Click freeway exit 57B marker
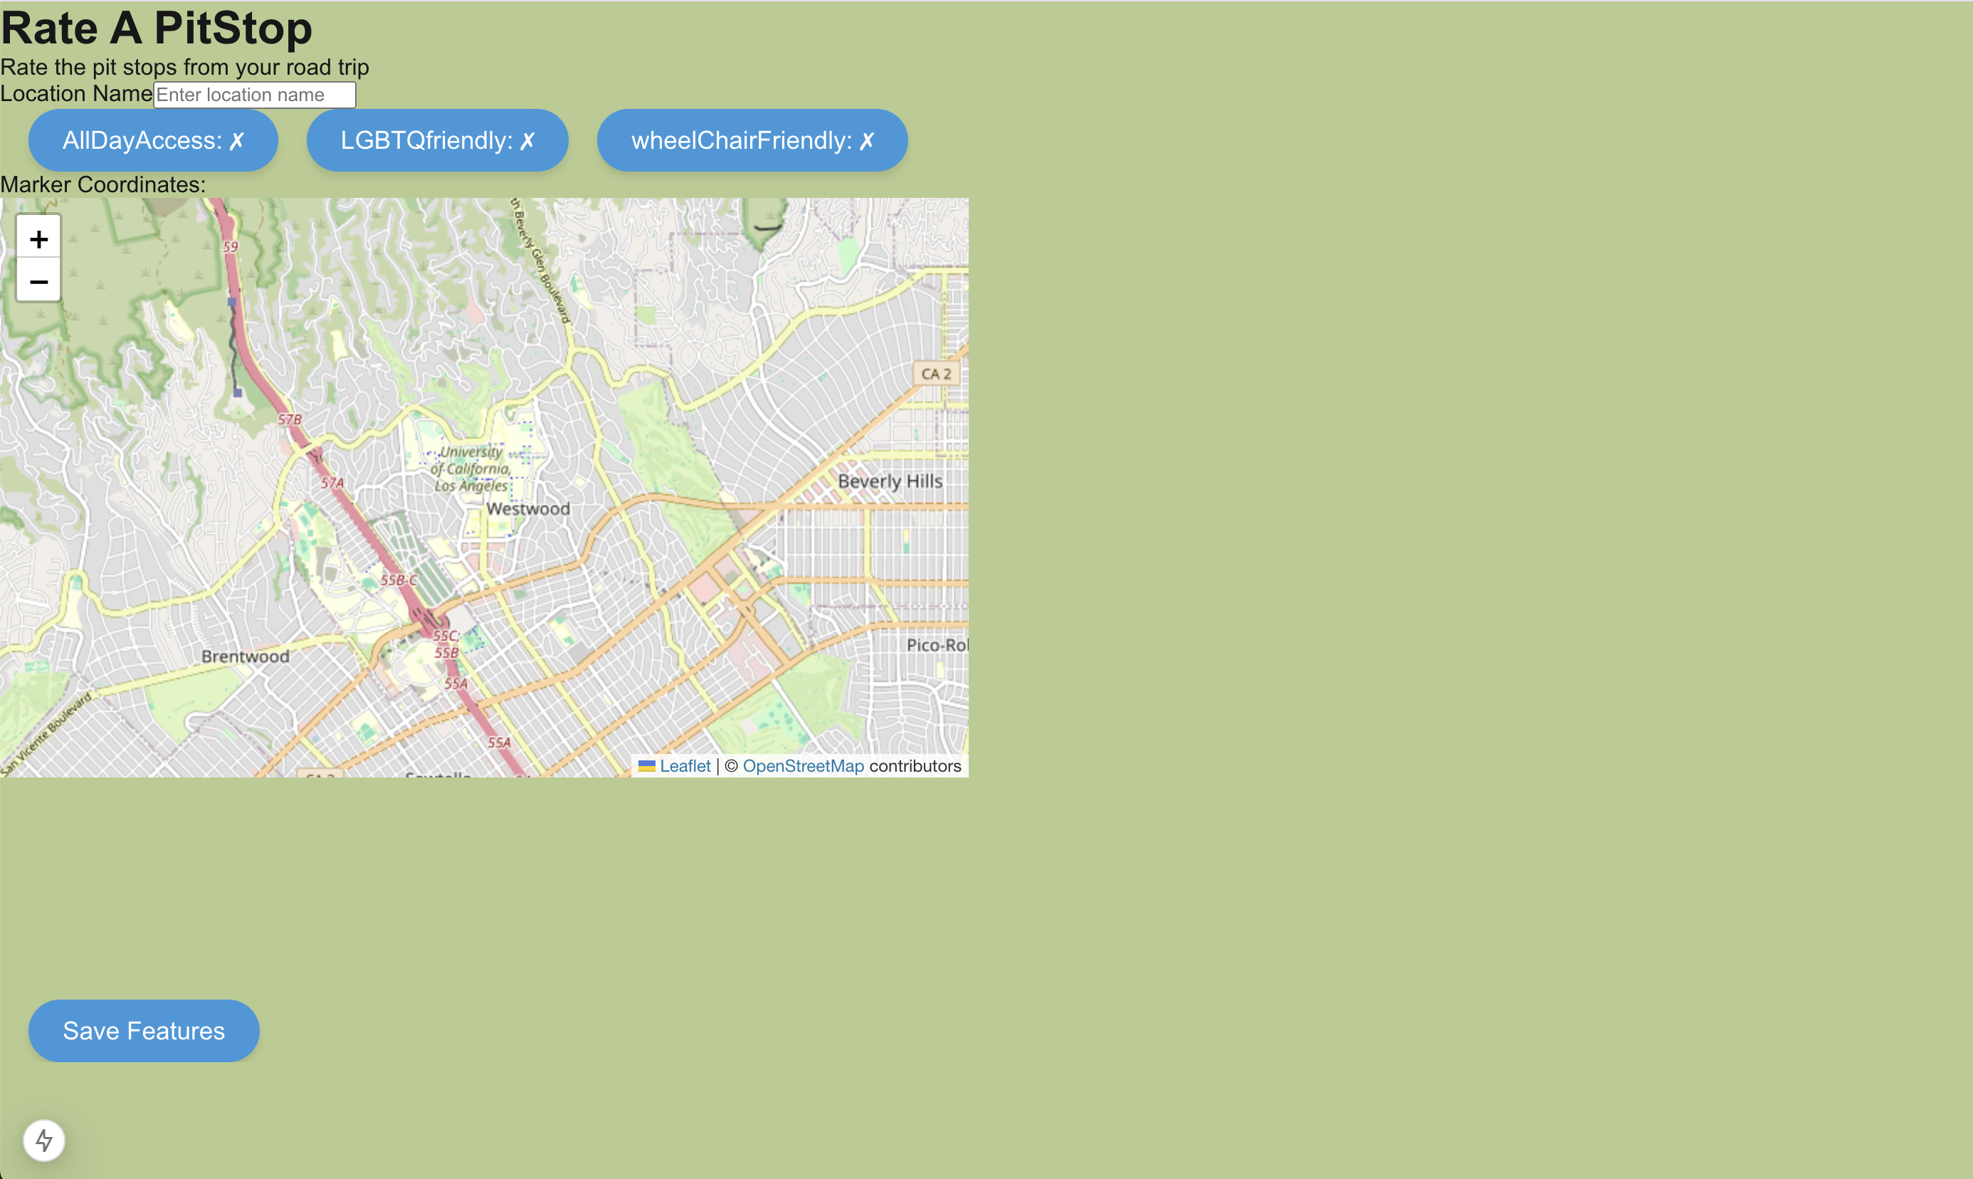 point(290,419)
